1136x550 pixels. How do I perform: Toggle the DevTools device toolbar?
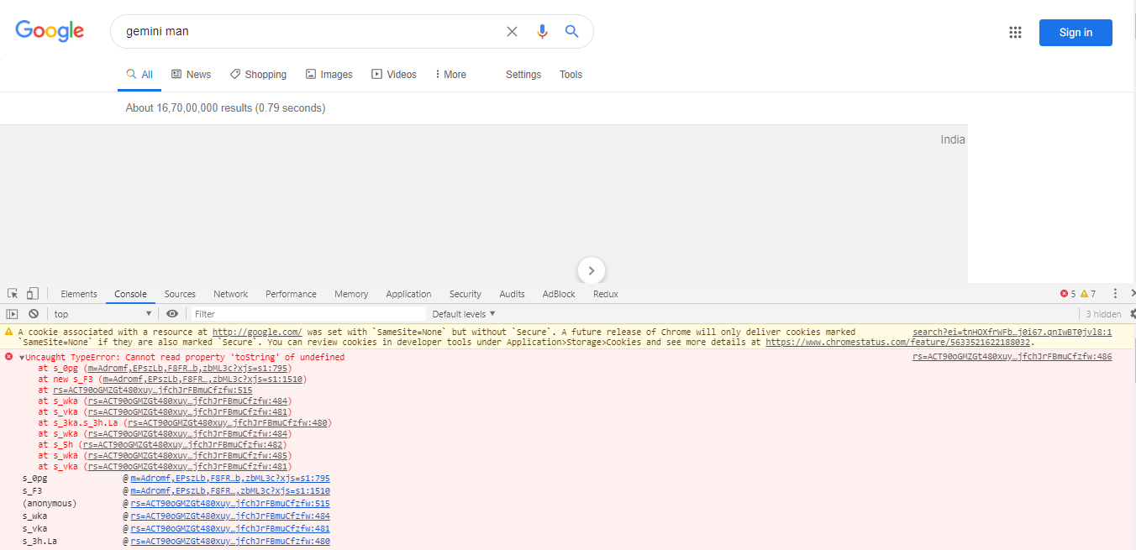32,294
